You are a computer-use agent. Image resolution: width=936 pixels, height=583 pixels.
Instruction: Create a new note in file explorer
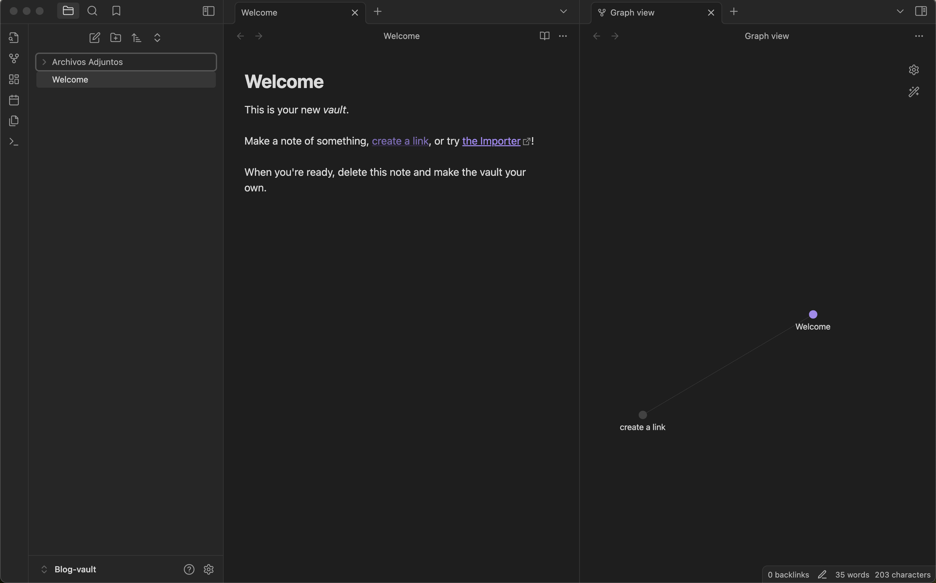(94, 37)
